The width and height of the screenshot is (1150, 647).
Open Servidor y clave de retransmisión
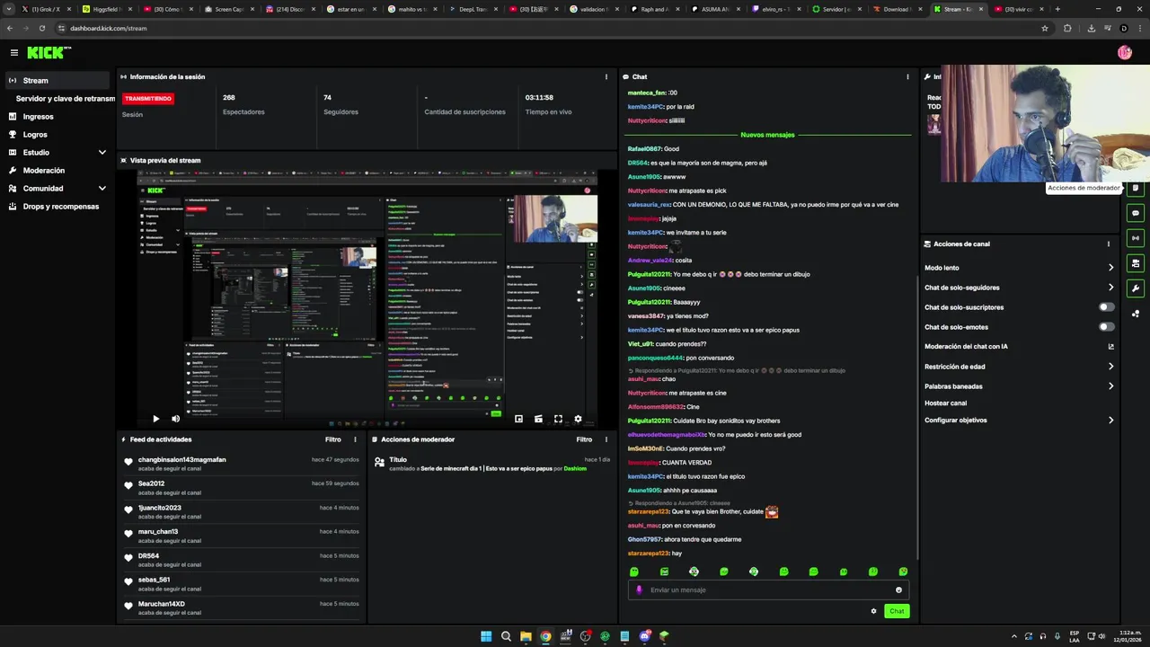(x=66, y=99)
